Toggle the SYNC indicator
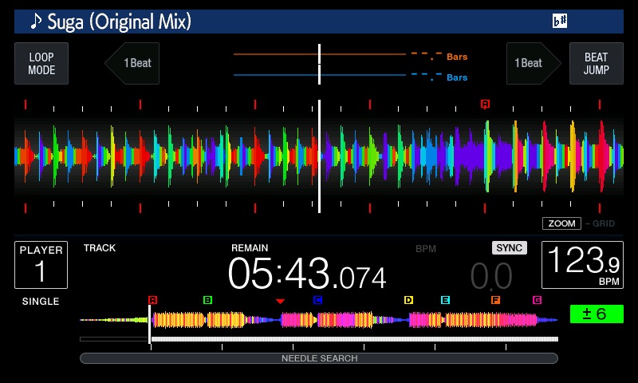 pyautogui.click(x=510, y=248)
